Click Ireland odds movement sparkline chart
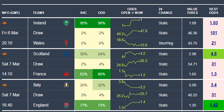 132,23
